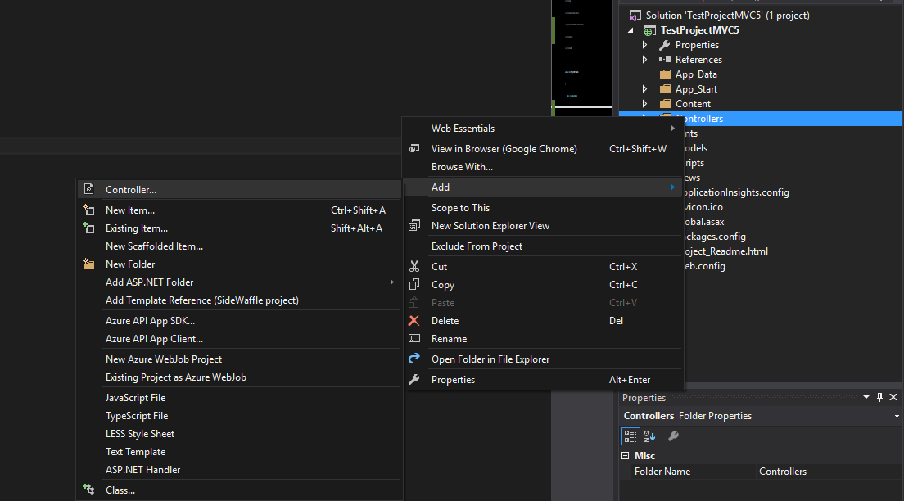Click the Cut scissors icon
The image size is (904, 501).
(414, 266)
